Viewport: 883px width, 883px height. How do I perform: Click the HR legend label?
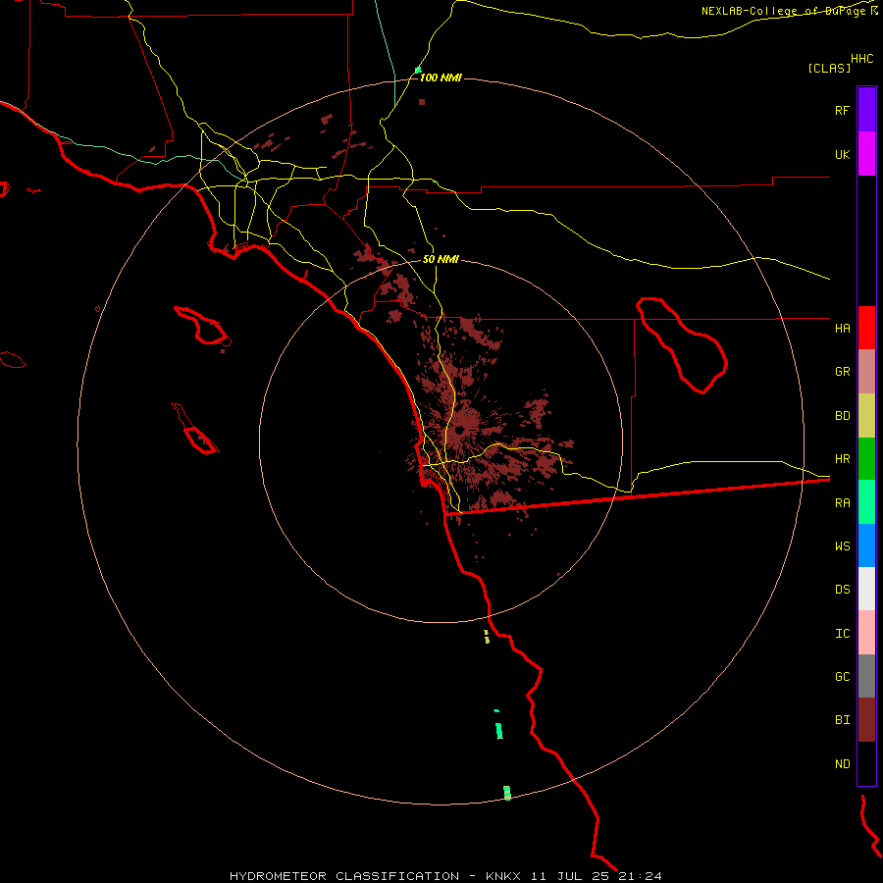click(842, 459)
